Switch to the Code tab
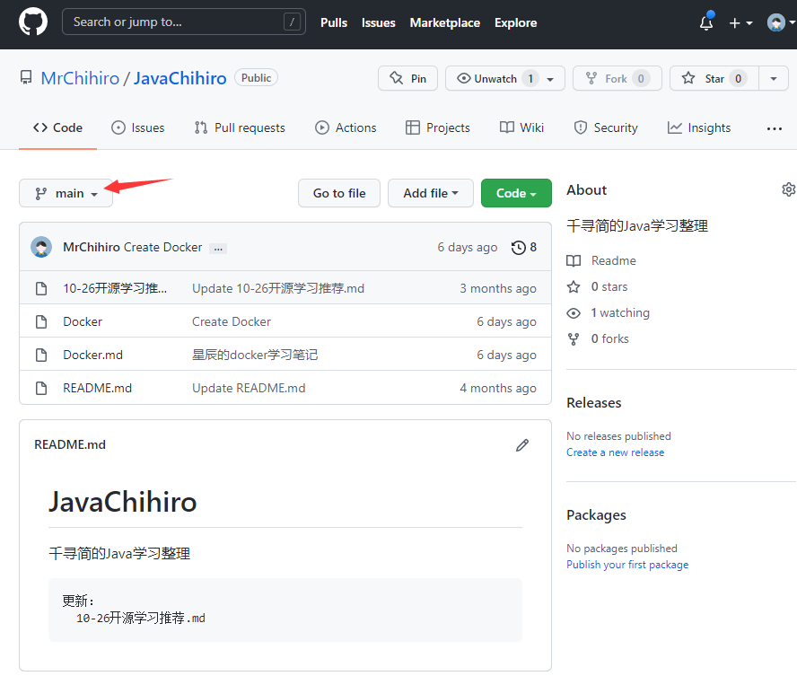The image size is (797, 676). tap(57, 127)
